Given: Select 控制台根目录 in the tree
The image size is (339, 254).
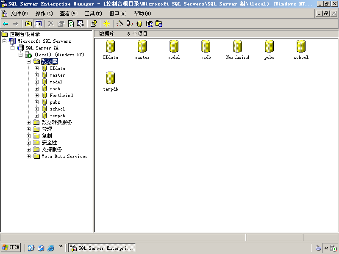Looking at the screenshot, I should click(25, 34).
